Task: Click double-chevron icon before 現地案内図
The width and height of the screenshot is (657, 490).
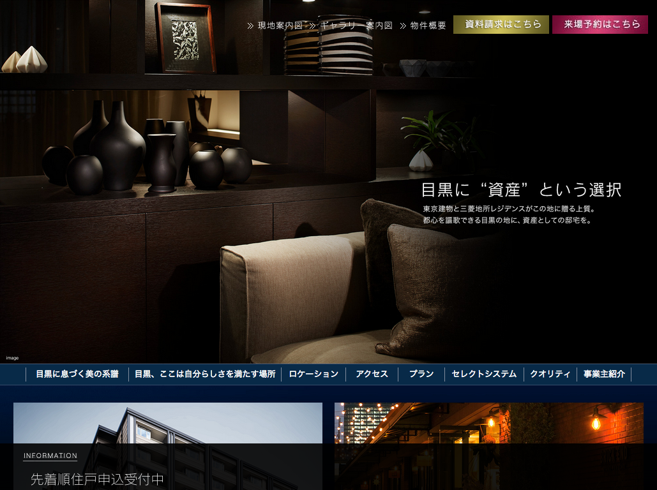Action: coord(250,26)
